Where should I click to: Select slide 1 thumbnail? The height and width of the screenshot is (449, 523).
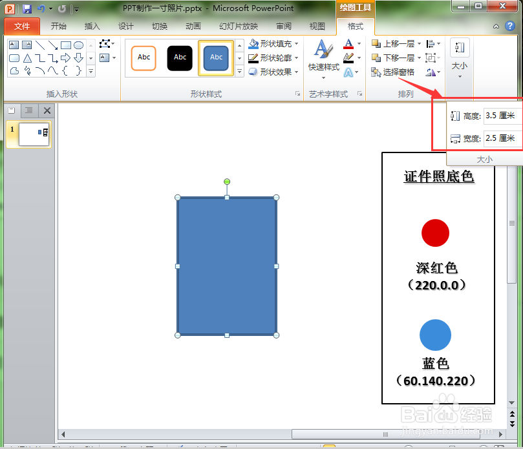(x=34, y=134)
